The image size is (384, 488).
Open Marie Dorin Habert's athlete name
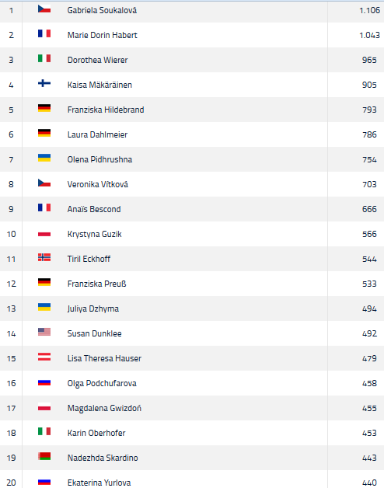pos(102,35)
